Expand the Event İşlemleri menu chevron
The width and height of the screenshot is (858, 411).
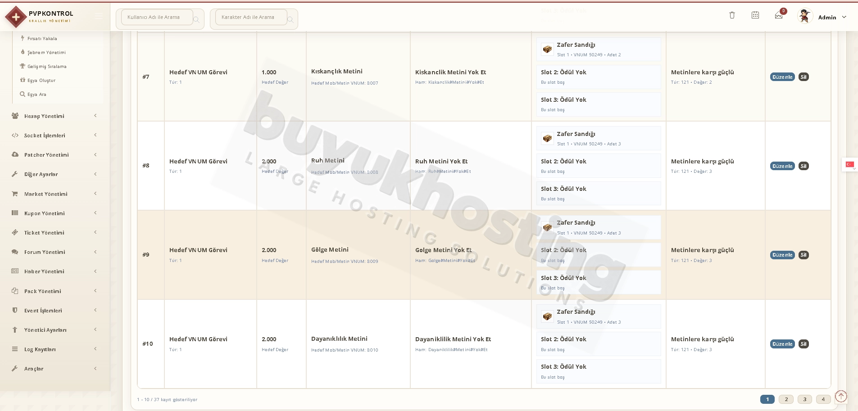tap(95, 310)
